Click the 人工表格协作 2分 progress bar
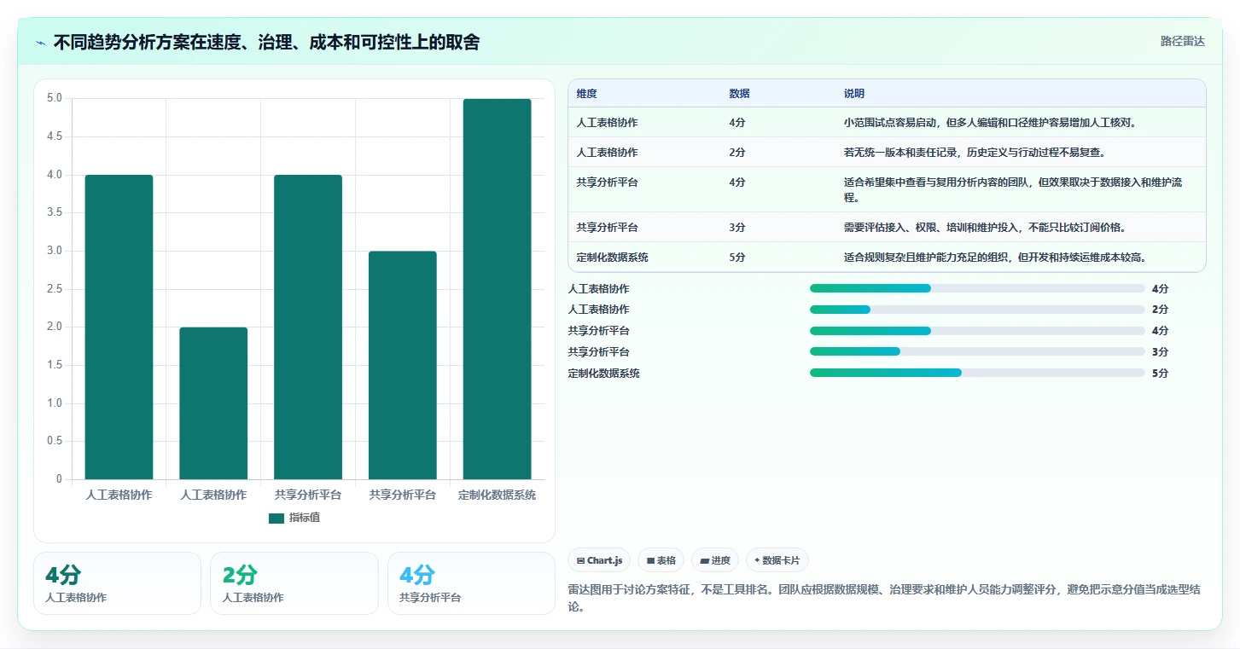 point(977,310)
